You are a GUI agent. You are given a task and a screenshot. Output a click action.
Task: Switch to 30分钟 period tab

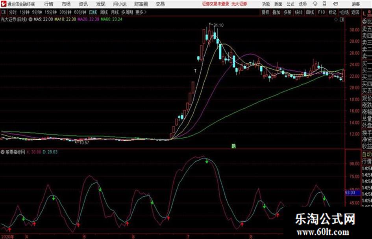[x=65, y=12]
